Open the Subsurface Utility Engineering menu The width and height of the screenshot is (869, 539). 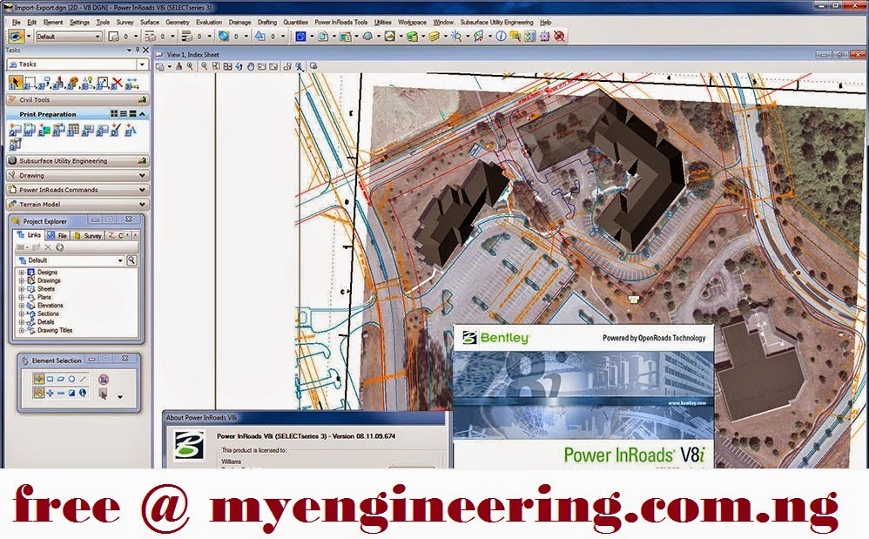click(x=496, y=22)
